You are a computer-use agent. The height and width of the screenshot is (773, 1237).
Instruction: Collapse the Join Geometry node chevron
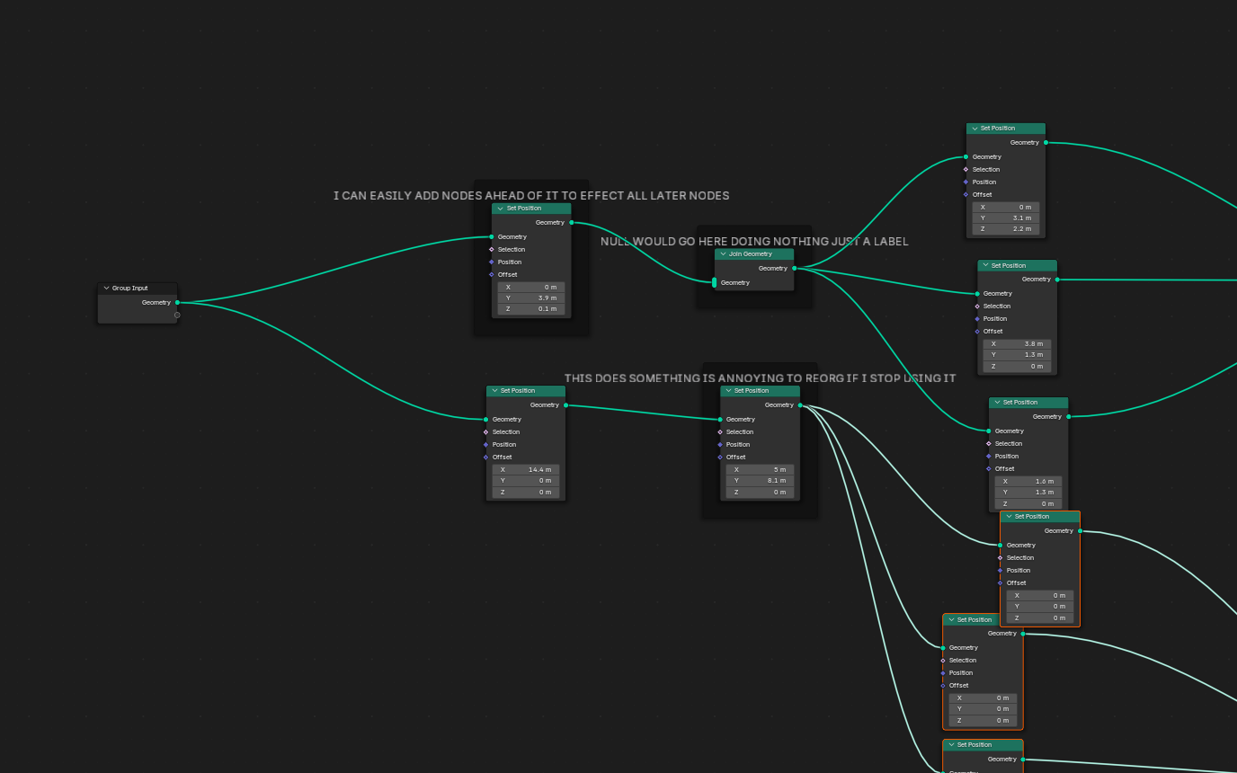click(x=723, y=254)
